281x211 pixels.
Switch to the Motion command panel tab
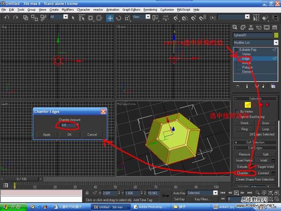coord(259,27)
